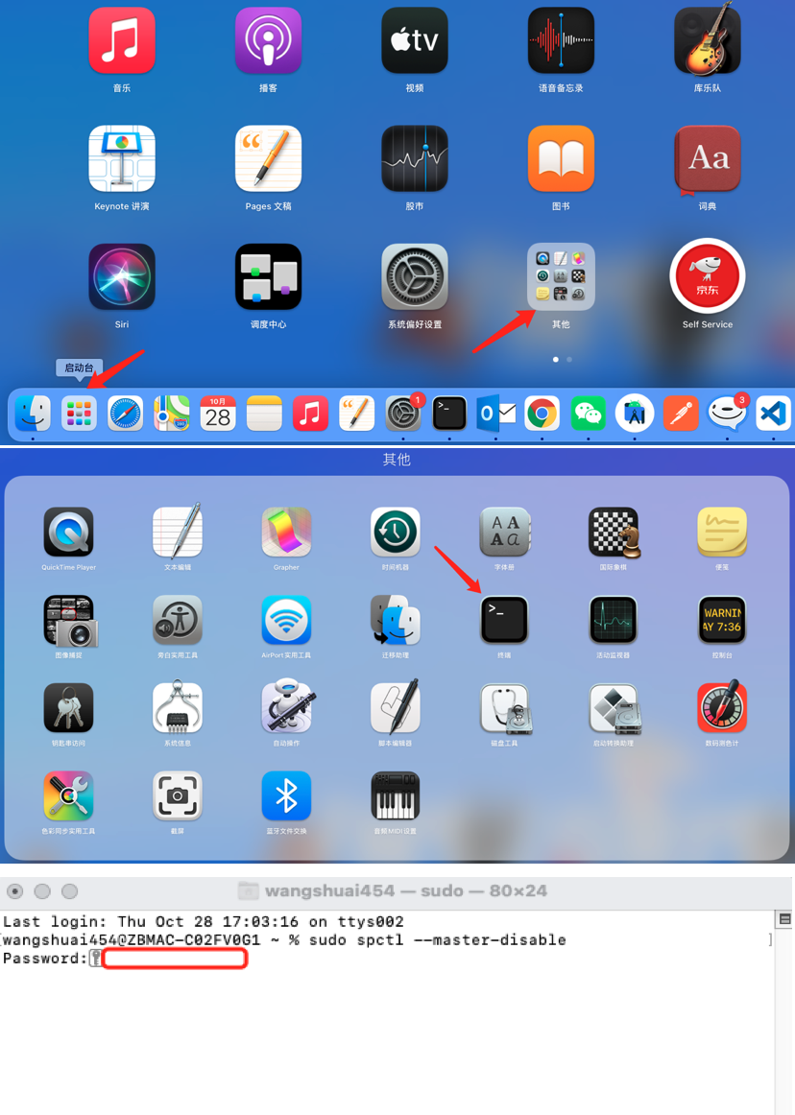Screen dimensions: 795x1115
Task: Open Maps from the Dock
Action: click(x=172, y=414)
